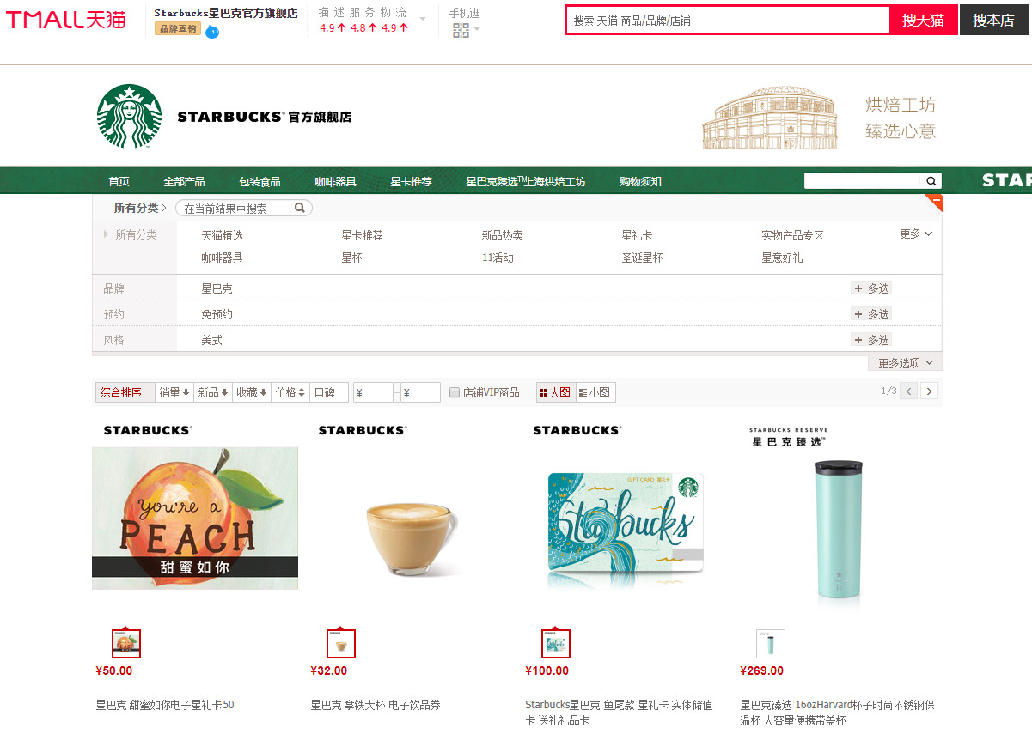The width and height of the screenshot is (1032, 740).
Task: Toggle 店铺VIP商品 checkbox
Action: (455, 392)
